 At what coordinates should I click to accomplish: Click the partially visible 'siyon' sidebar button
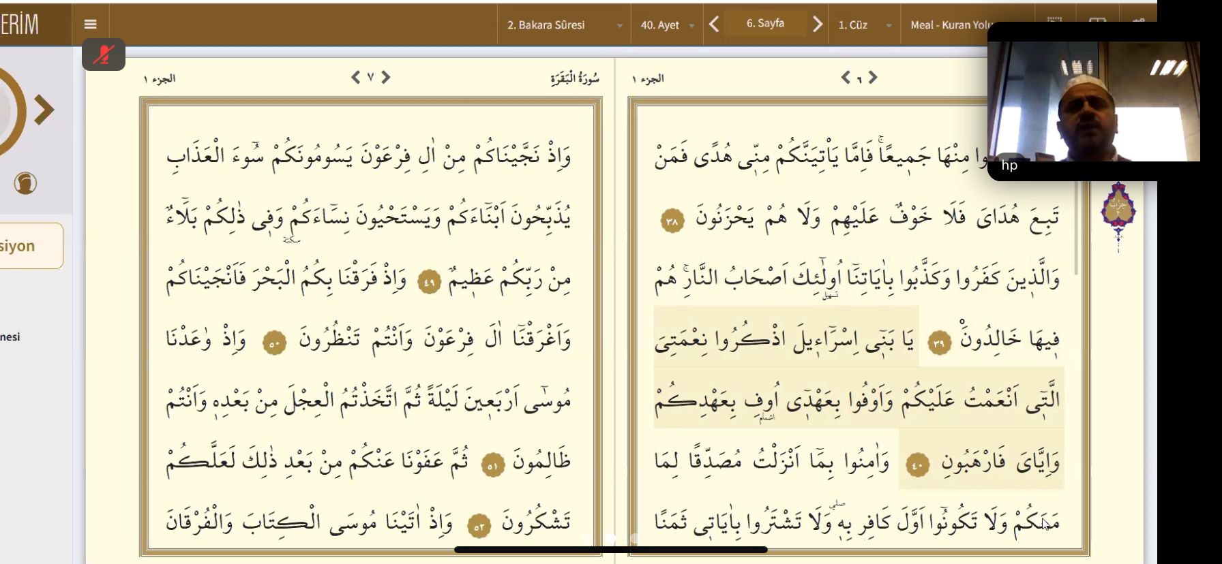point(31,246)
